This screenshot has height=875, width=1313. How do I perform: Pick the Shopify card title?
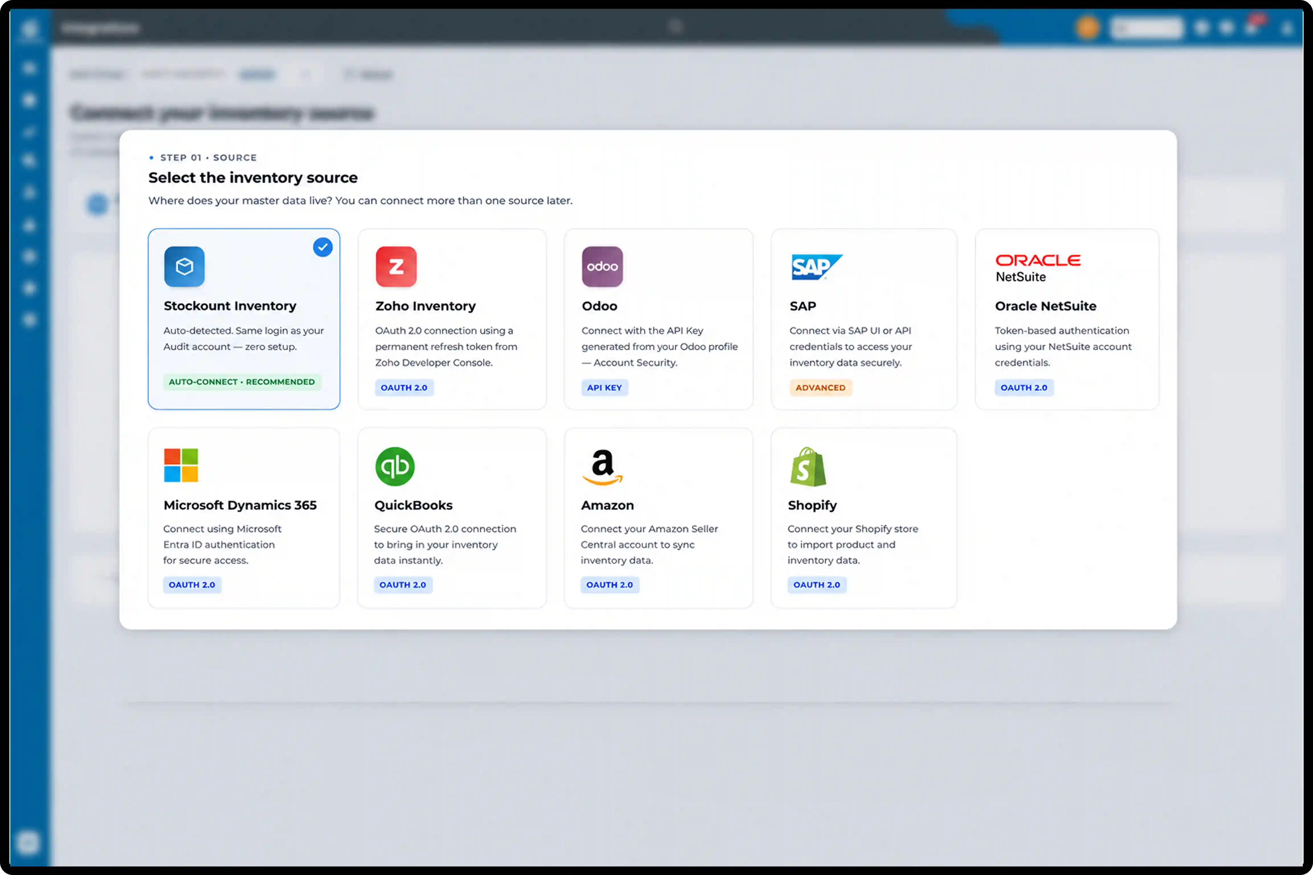coord(812,505)
